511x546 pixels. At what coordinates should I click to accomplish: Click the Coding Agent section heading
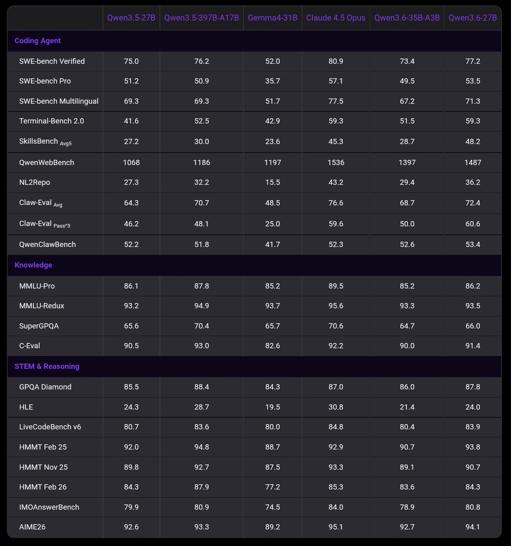click(x=38, y=40)
